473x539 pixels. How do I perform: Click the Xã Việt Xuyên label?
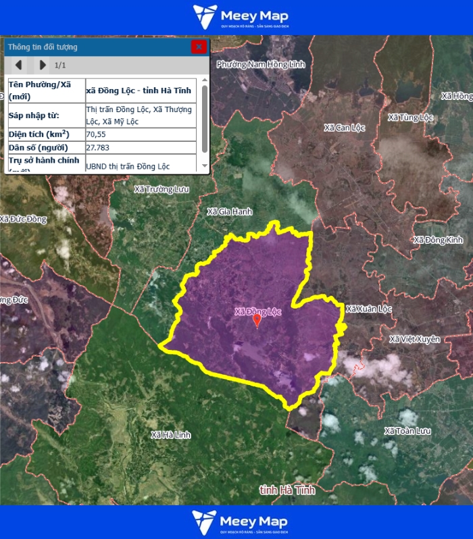click(414, 338)
